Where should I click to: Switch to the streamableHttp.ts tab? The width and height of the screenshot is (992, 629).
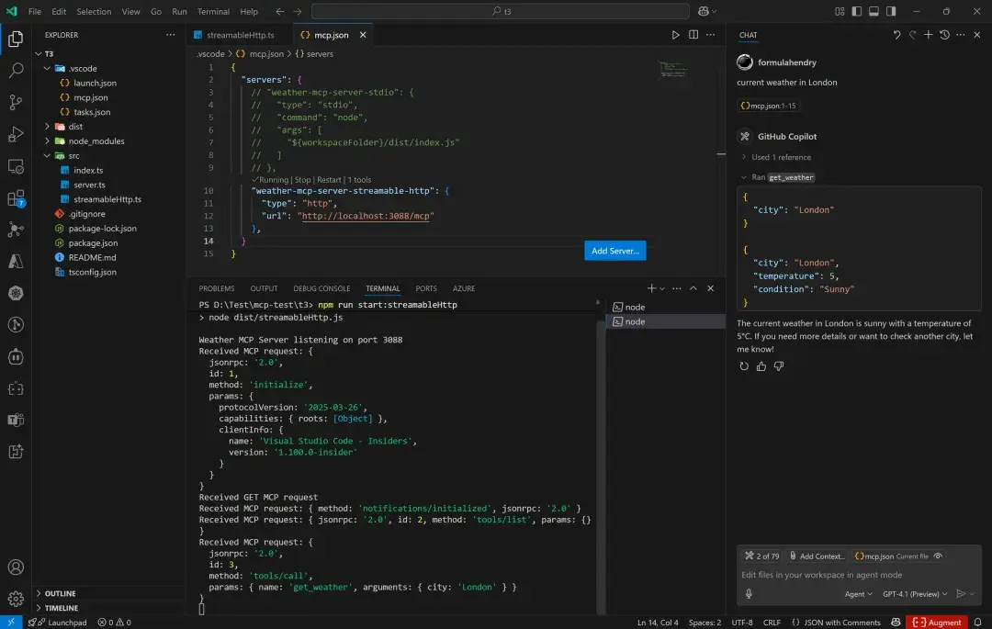click(241, 34)
